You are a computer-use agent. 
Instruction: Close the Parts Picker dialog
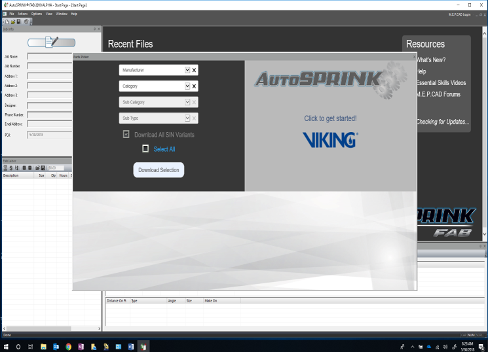tap(414, 57)
